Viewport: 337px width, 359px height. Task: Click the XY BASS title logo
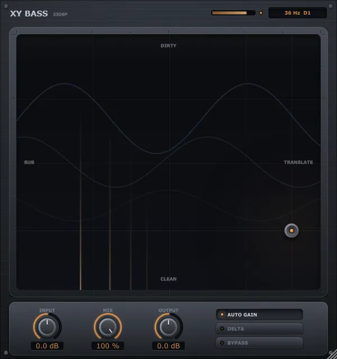(x=29, y=13)
